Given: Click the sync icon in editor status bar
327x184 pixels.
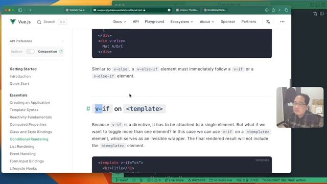Looking at the screenshot, I should click(134, 180).
